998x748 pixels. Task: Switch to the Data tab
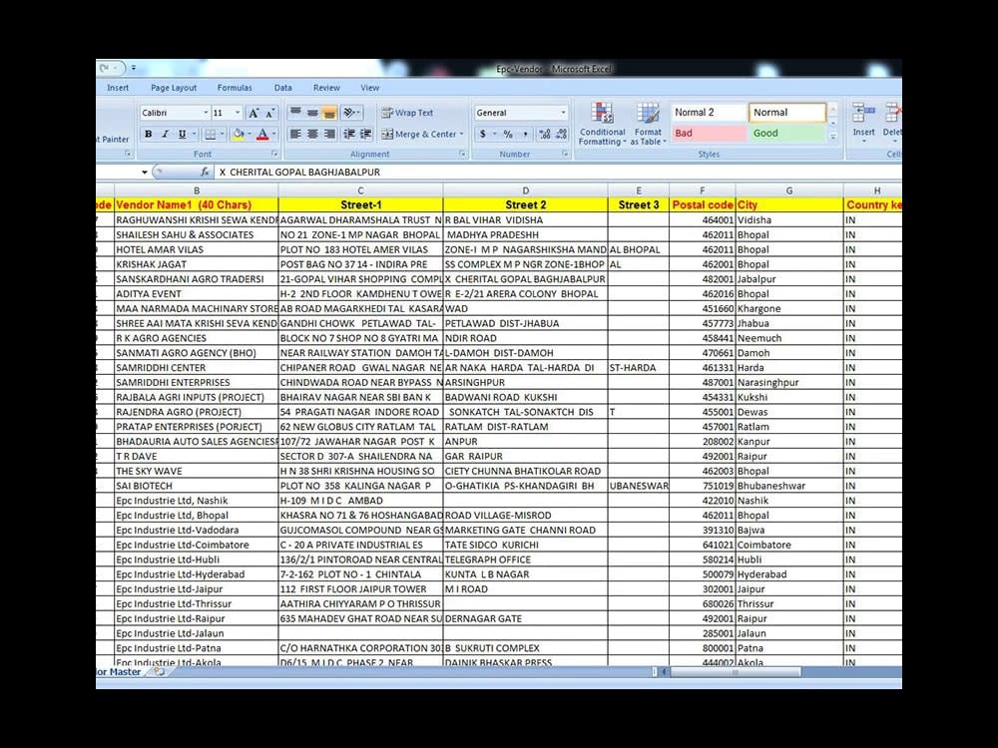coord(283,88)
